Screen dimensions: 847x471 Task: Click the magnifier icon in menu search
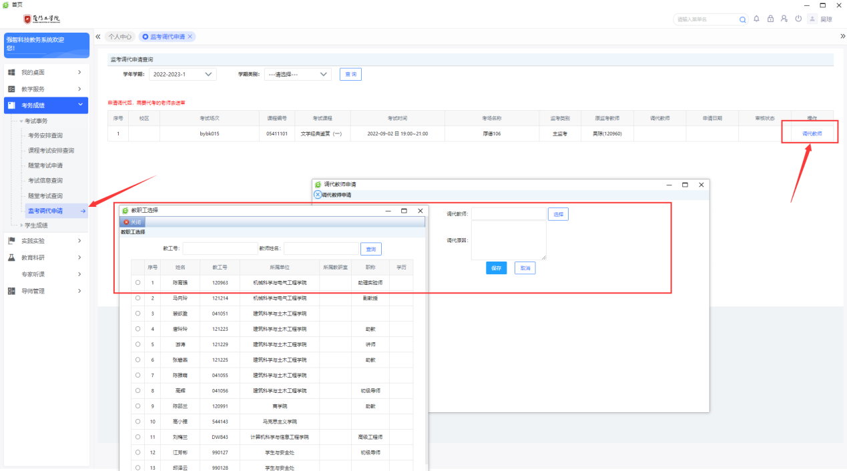coord(743,20)
